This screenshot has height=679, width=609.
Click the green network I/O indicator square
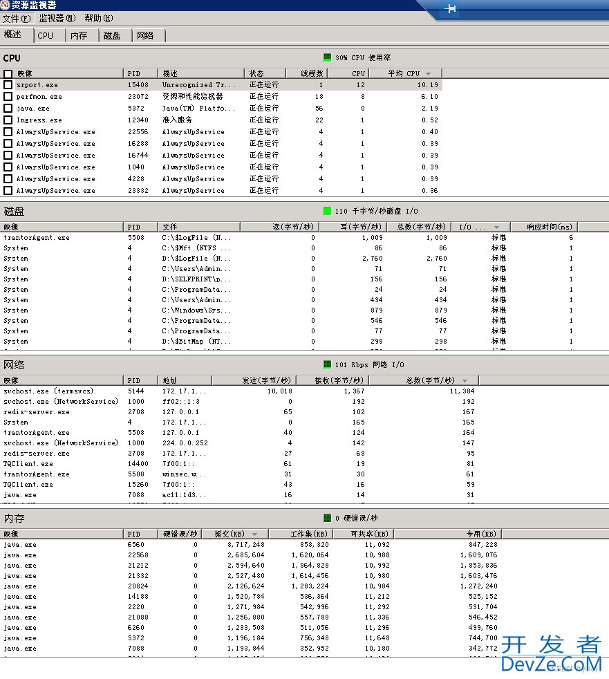point(327,364)
